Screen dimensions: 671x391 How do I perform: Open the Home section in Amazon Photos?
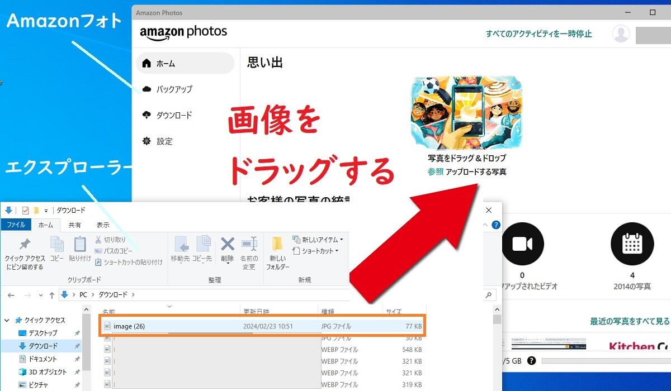(185, 63)
